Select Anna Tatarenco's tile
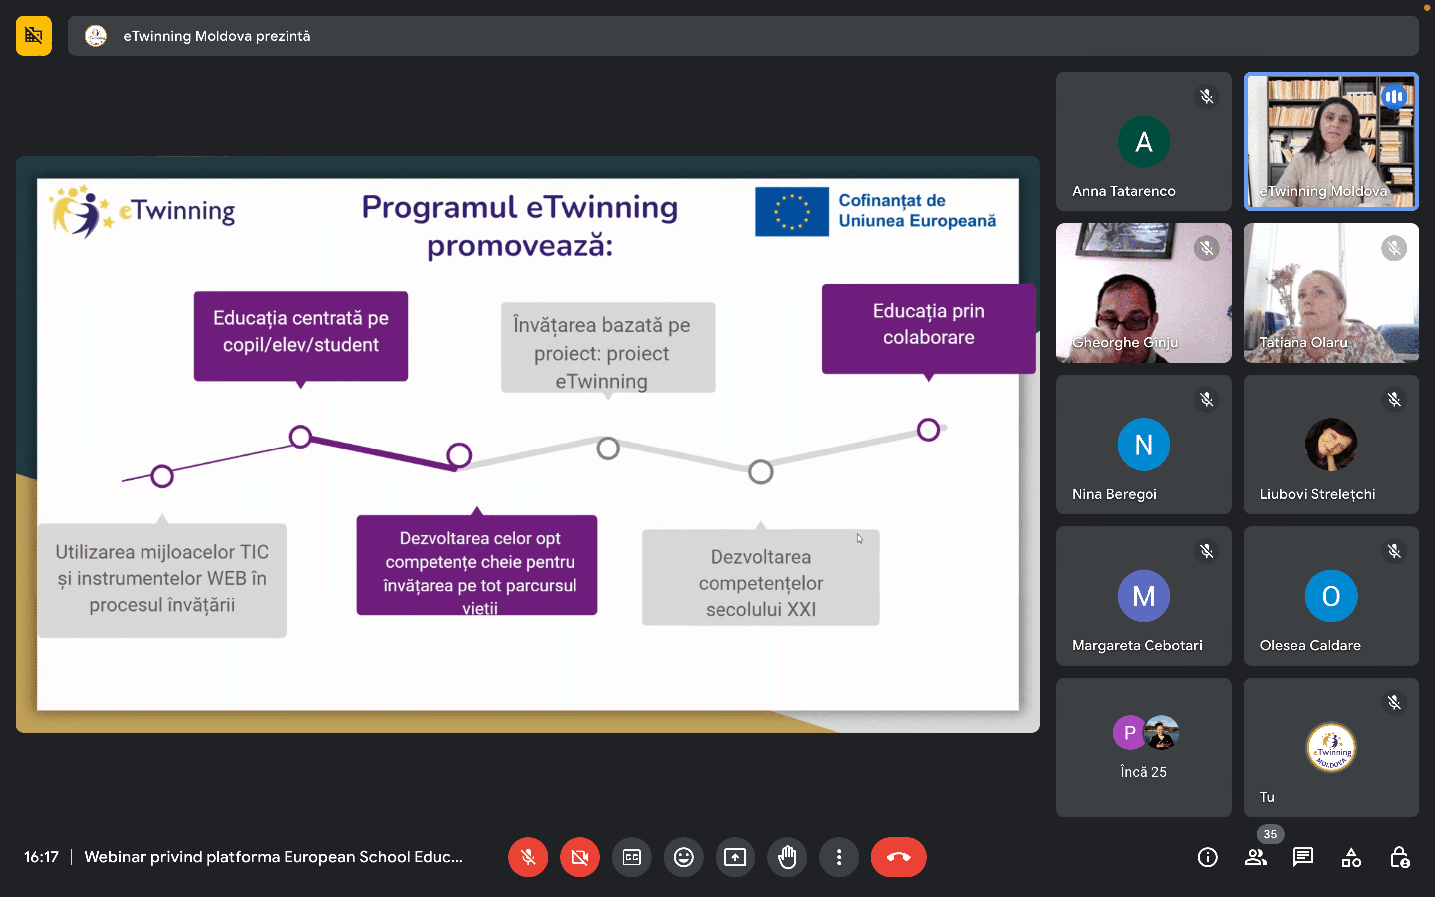Image resolution: width=1435 pixels, height=897 pixels. (x=1143, y=141)
